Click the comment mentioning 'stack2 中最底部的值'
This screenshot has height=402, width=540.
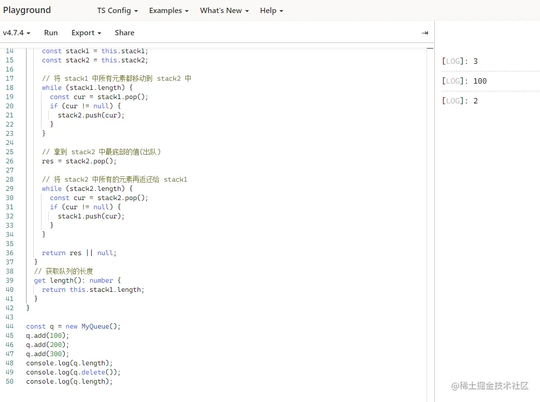[x=101, y=152]
